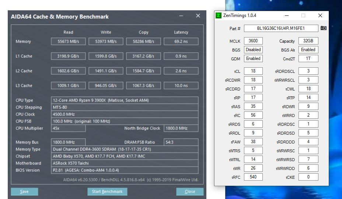Click the CPU Type field 12-Core AMD Ryzen 9 3900X

(x=125, y=100)
